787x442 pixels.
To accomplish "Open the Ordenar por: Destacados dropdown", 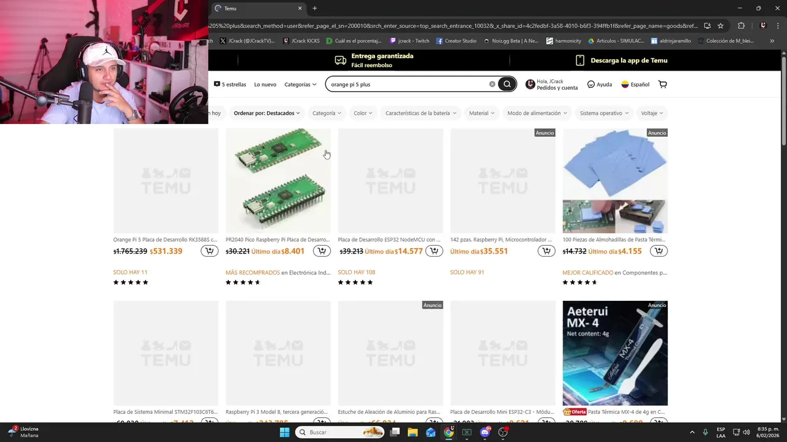I will click(x=267, y=113).
